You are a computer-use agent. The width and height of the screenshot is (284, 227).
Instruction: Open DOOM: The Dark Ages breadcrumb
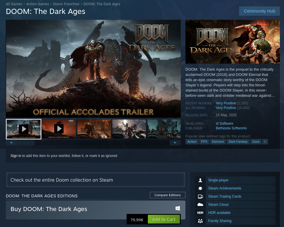point(102,4)
